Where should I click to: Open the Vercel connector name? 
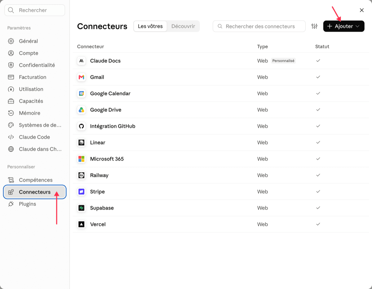point(98,224)
